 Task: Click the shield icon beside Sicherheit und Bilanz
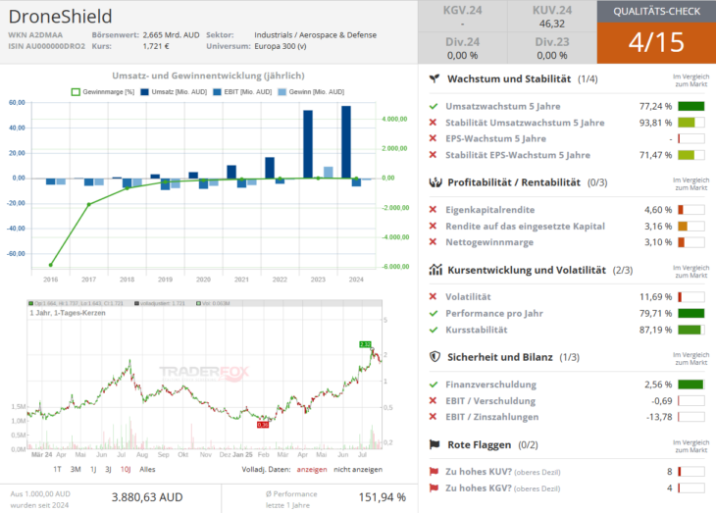435,357
